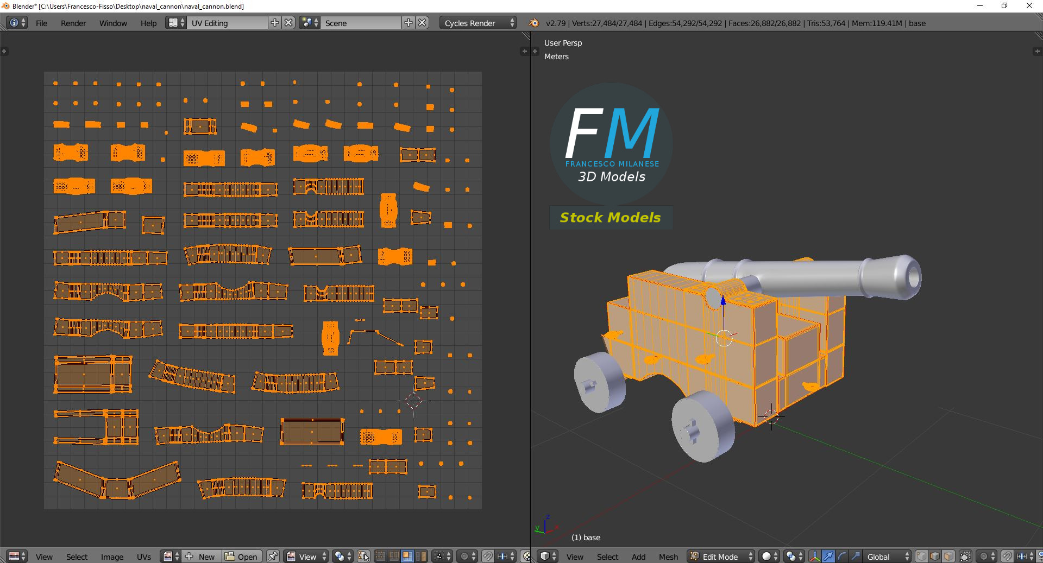Viewport: 1043px width, 563px height.
Task: Open the 3D View editor type selector
Action: tap(548, 556)
